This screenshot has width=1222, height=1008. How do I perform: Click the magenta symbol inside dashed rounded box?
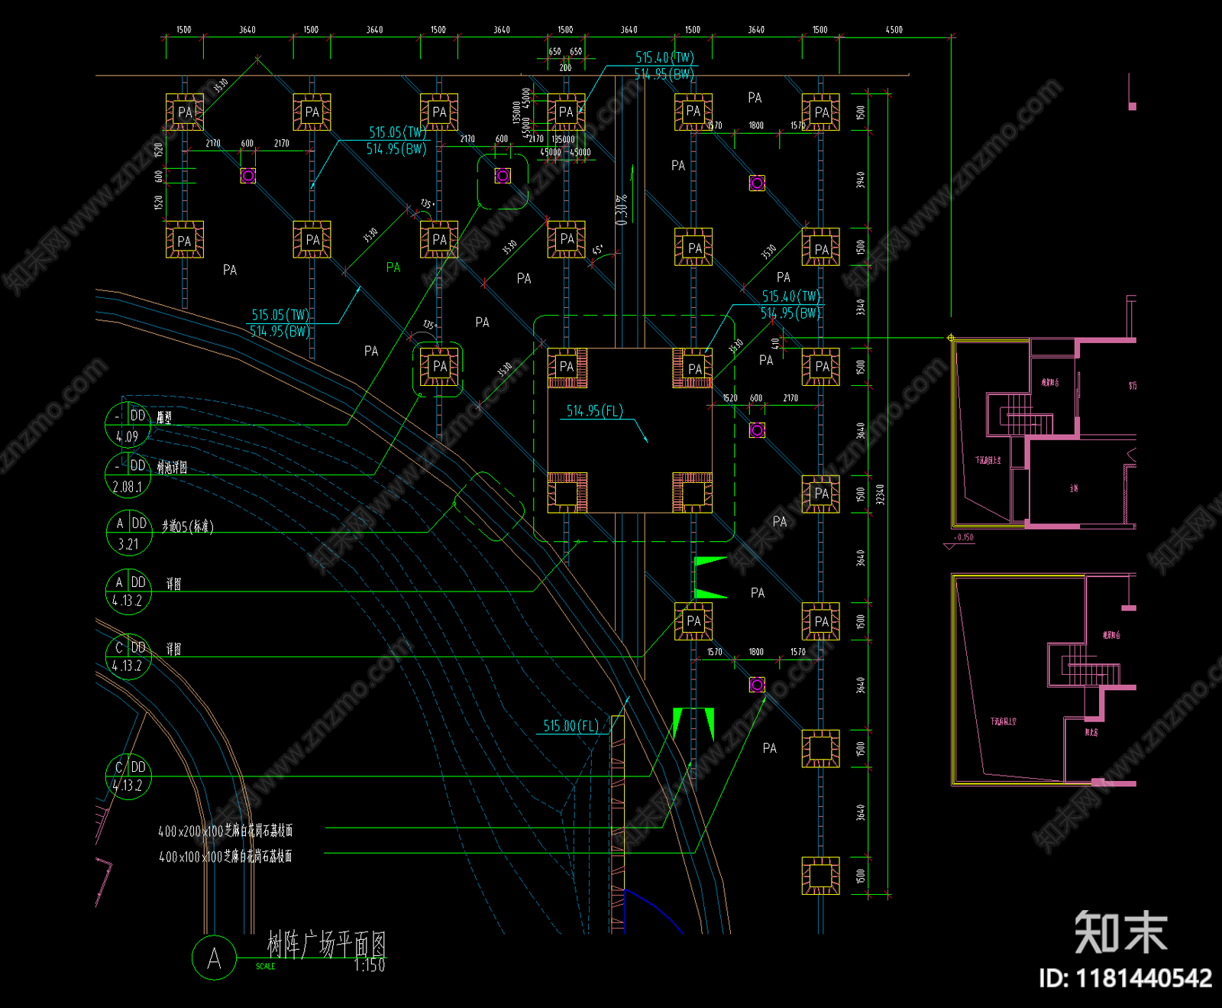[503, 176]
